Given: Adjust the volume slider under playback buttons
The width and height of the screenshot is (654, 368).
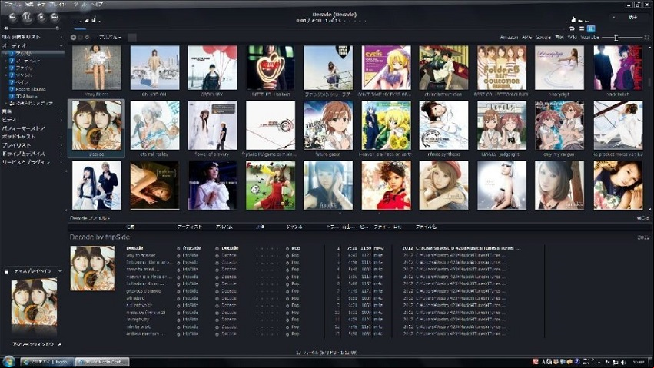Looking at the screenshot, I should [35, 28].
